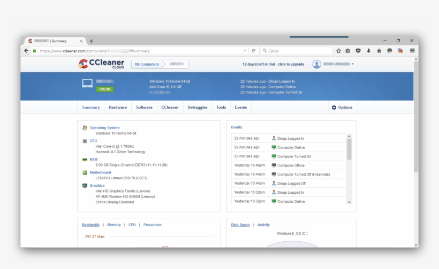
Task: Click the trial upgrade link
Action: pos(273,64)
